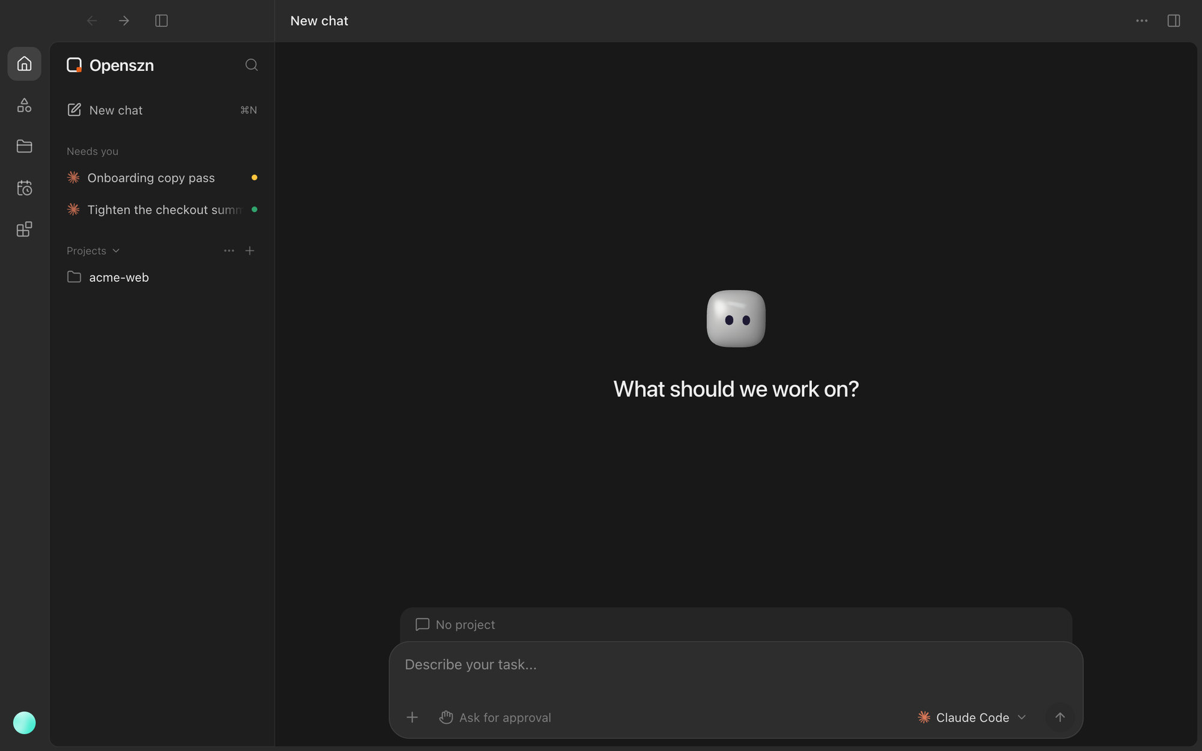Click the Needs you section label

coord(93,151)
